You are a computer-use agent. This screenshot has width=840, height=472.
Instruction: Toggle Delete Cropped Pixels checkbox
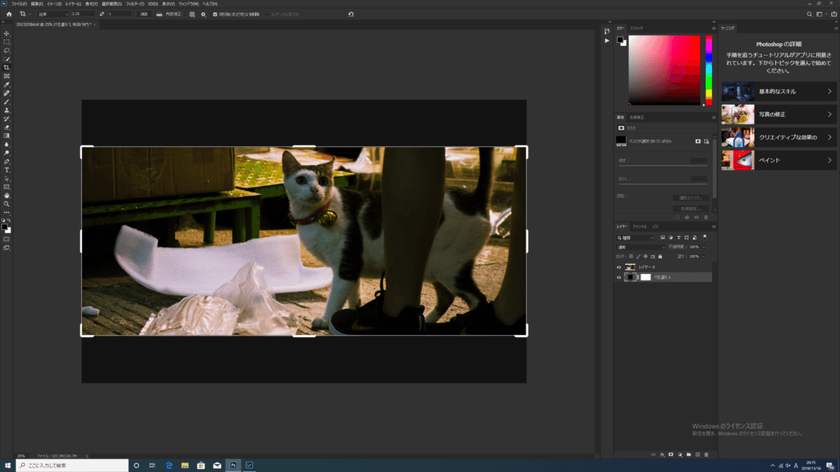[x=215, y=14]
